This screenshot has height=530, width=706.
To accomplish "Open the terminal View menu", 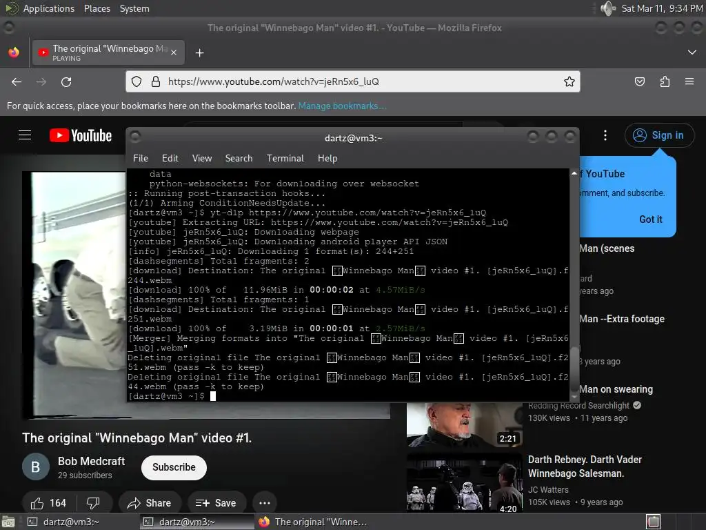I will [202, 158].
